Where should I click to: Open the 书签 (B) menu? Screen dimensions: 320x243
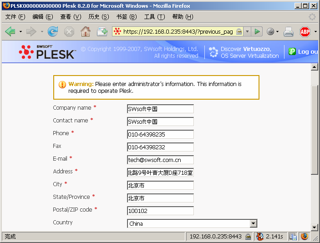tap(127, 17)
